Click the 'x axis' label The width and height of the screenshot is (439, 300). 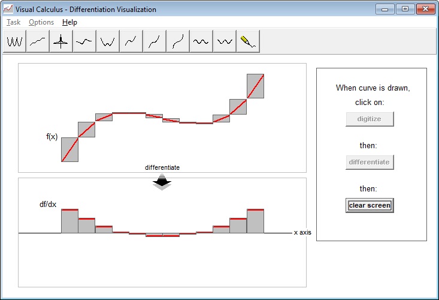(302, 232)
